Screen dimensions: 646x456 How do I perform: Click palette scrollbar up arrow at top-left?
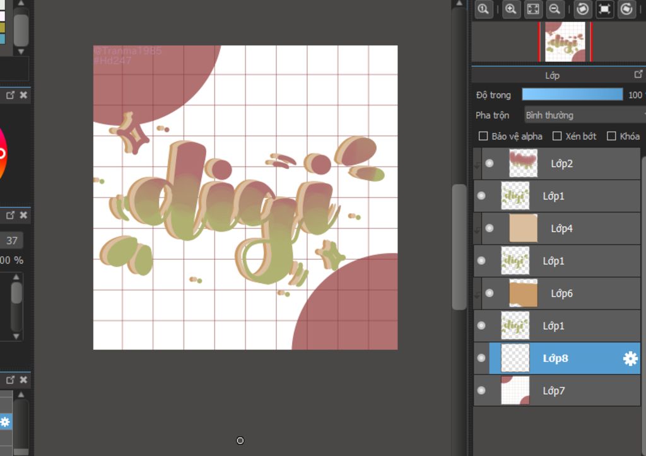pos(21,3)
